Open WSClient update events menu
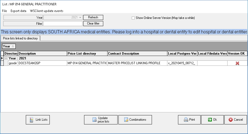Image resolution: width=248 pixels, height=134 pixels. [47, 11]
